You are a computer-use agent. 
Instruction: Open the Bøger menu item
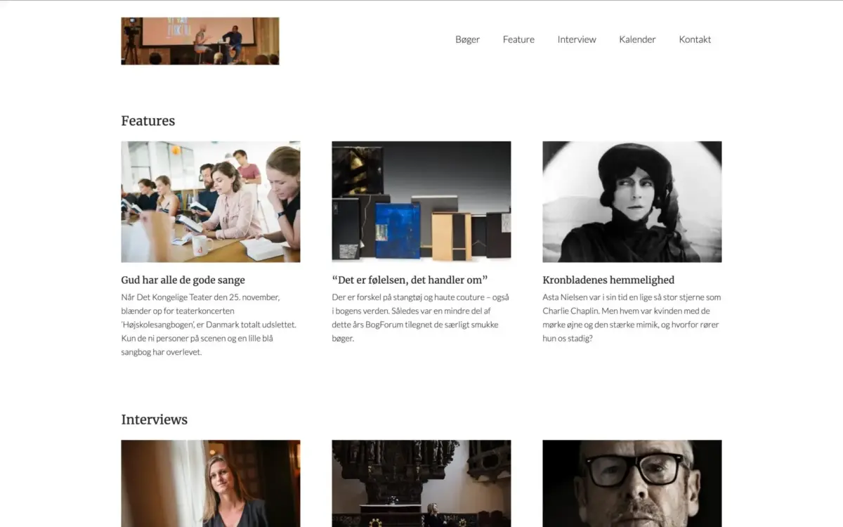[x=467, y=39]
